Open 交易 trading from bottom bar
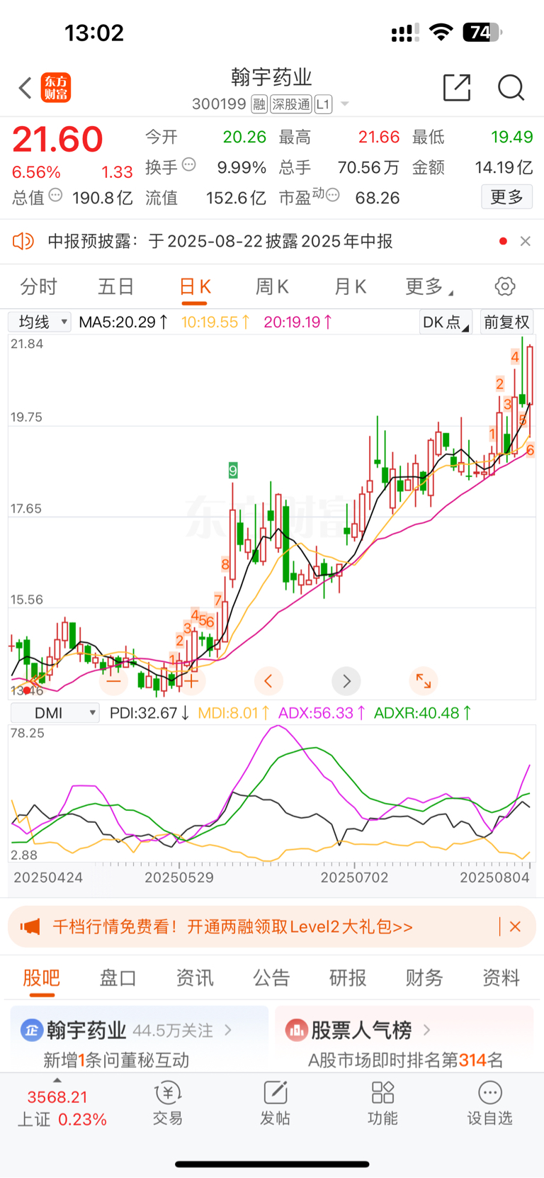This screenshot has height=1178, width=544. pos(168,1104)
